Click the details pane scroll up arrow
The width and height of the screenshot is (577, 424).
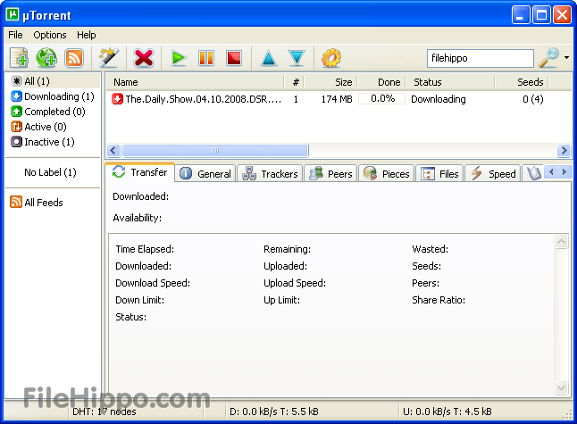tap(562, 242)
